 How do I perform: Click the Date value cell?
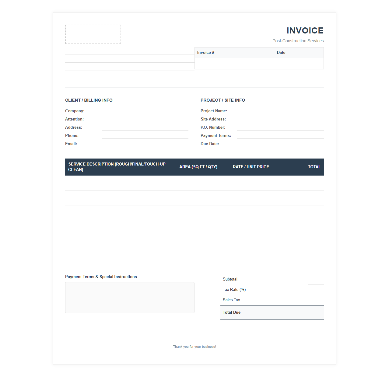click(x=299, y=64)
